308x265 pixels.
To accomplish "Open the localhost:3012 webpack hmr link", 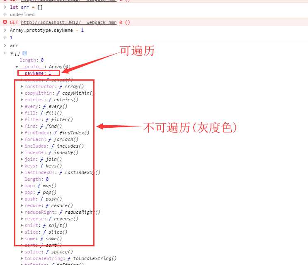I will point(68,22).
